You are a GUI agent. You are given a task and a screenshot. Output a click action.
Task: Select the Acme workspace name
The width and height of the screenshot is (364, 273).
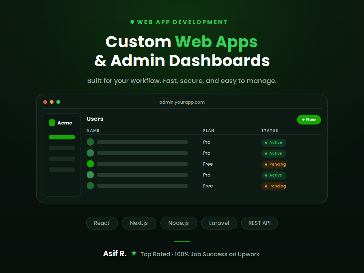coord(65,123)
